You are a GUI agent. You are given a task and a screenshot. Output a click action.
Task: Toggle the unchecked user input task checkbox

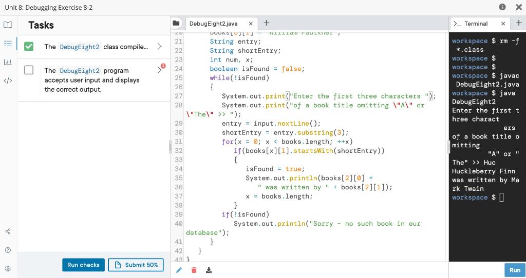tap(30, 70)
